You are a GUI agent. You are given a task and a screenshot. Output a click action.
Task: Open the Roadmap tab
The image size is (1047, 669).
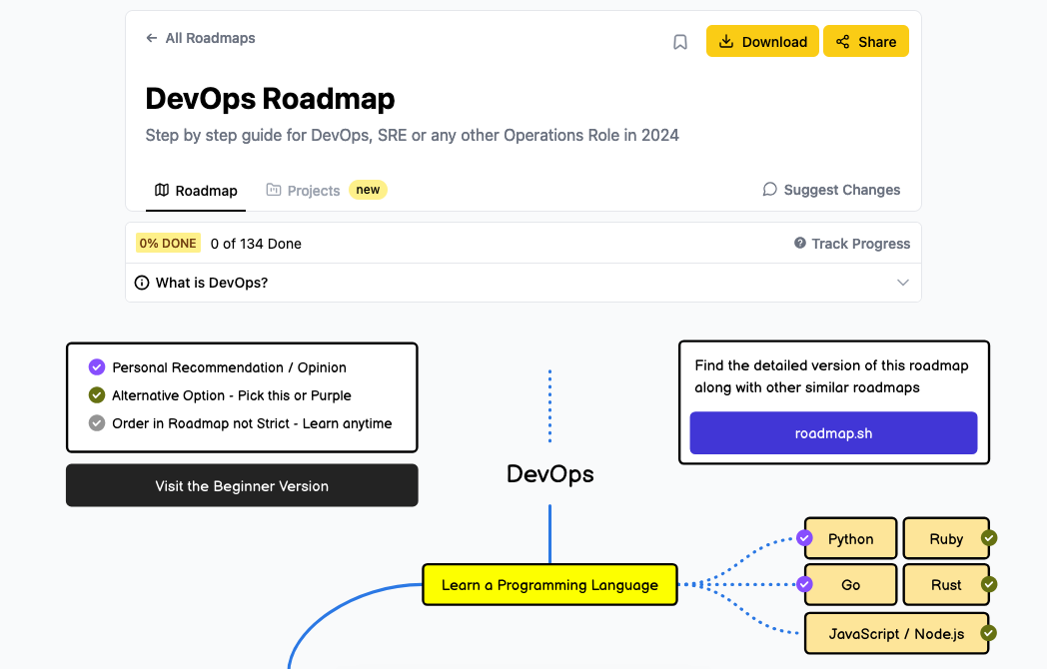tap(195, 190)
